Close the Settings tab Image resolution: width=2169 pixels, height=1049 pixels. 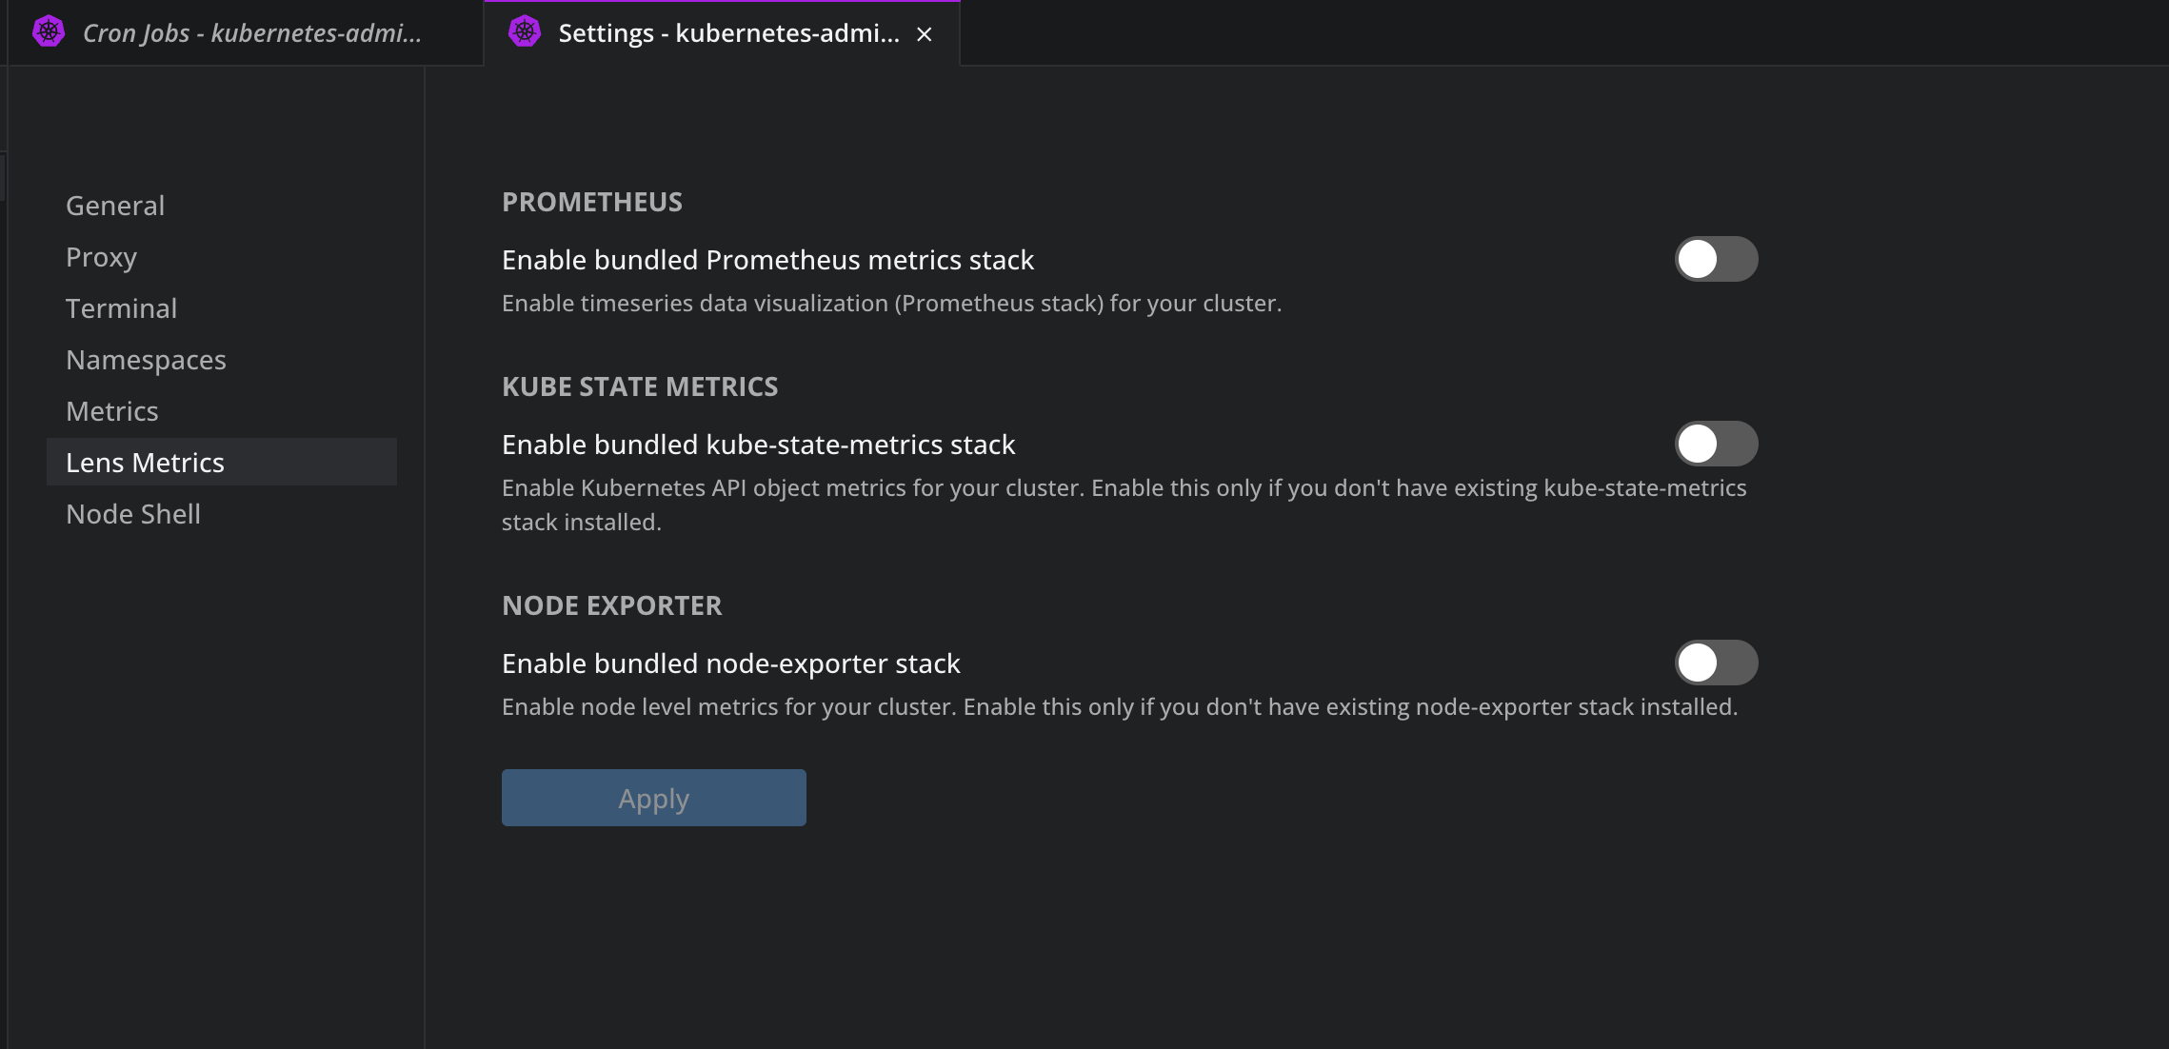[924, 34]
